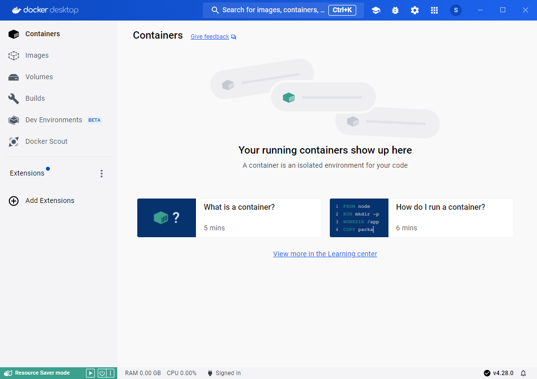The width and height of the screenshot is (537, 379).
Task: Click the Give feedback link
Action: (210, 37)
